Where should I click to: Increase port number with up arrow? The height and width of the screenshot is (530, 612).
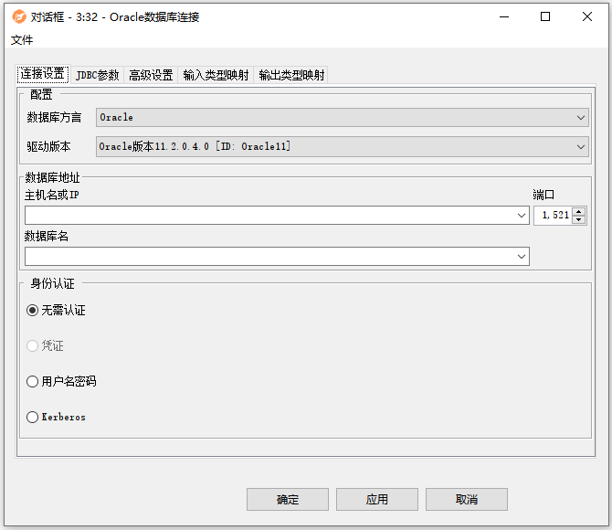coord(579,211)
